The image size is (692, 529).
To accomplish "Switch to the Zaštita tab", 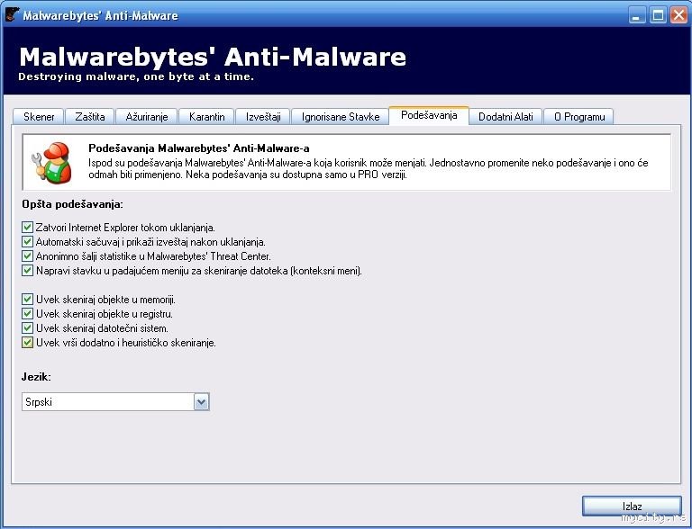I will (89, 117).
